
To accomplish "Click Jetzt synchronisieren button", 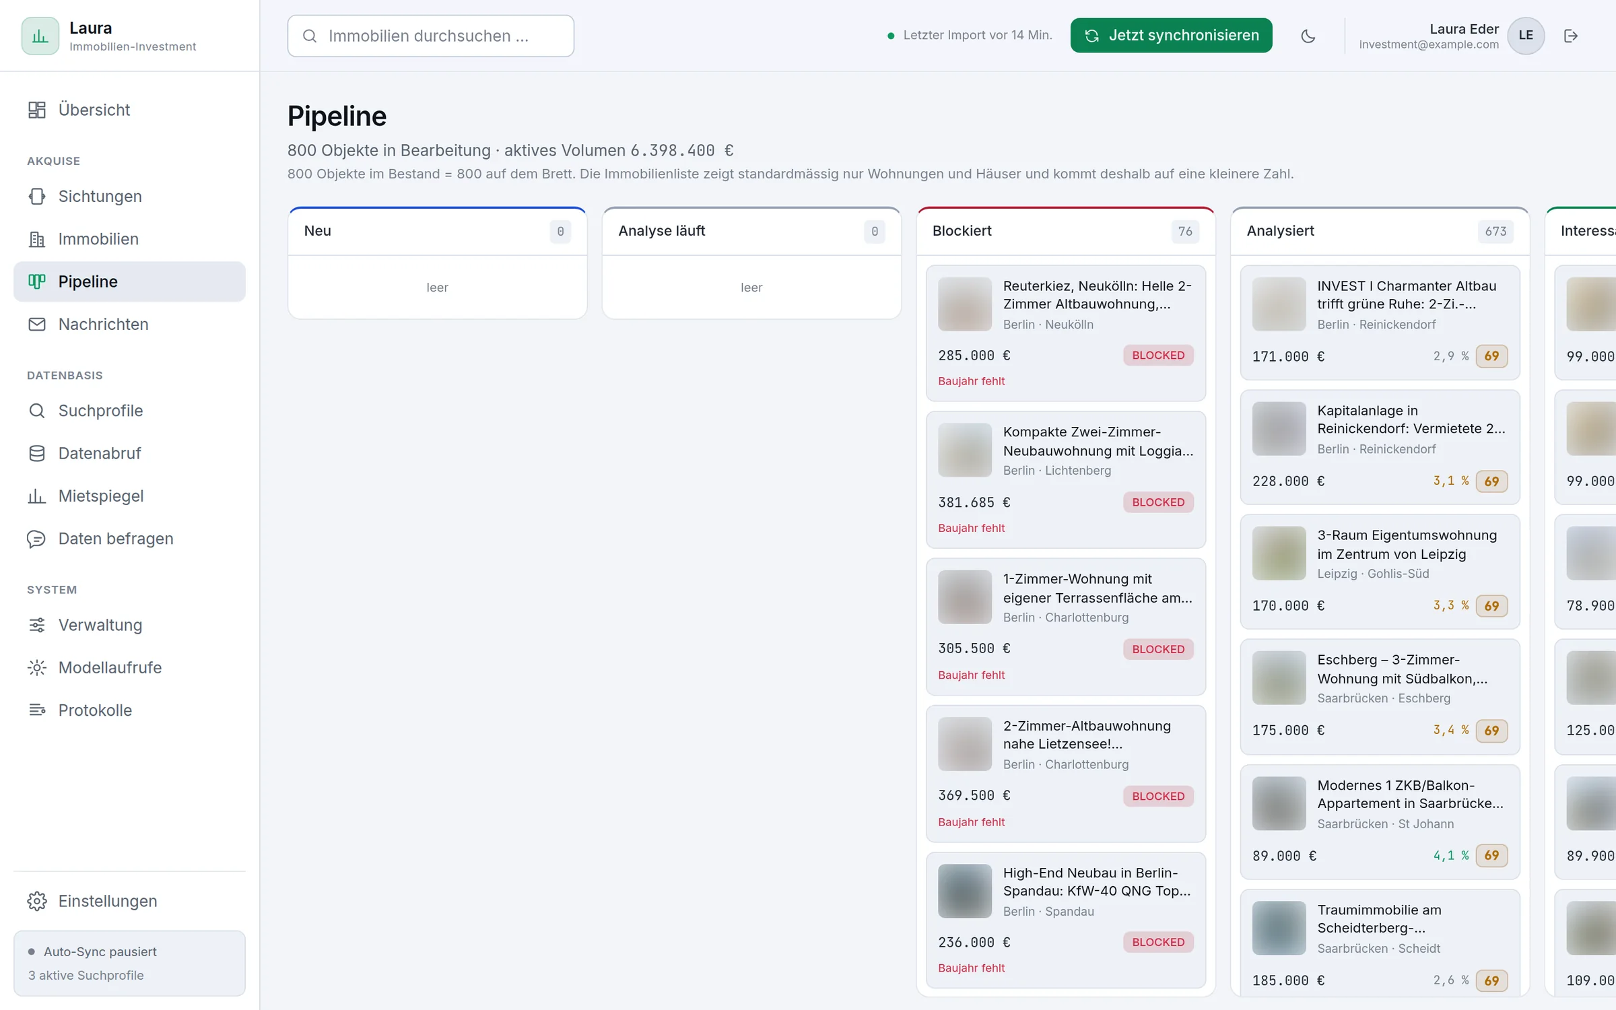I will click(x=1171, y=36).
